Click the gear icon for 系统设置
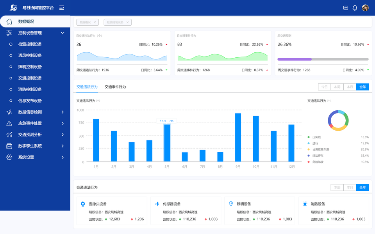The image size is (375, 234). tap(9, 157)
